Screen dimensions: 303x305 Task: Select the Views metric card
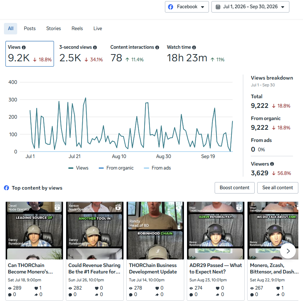30,54
